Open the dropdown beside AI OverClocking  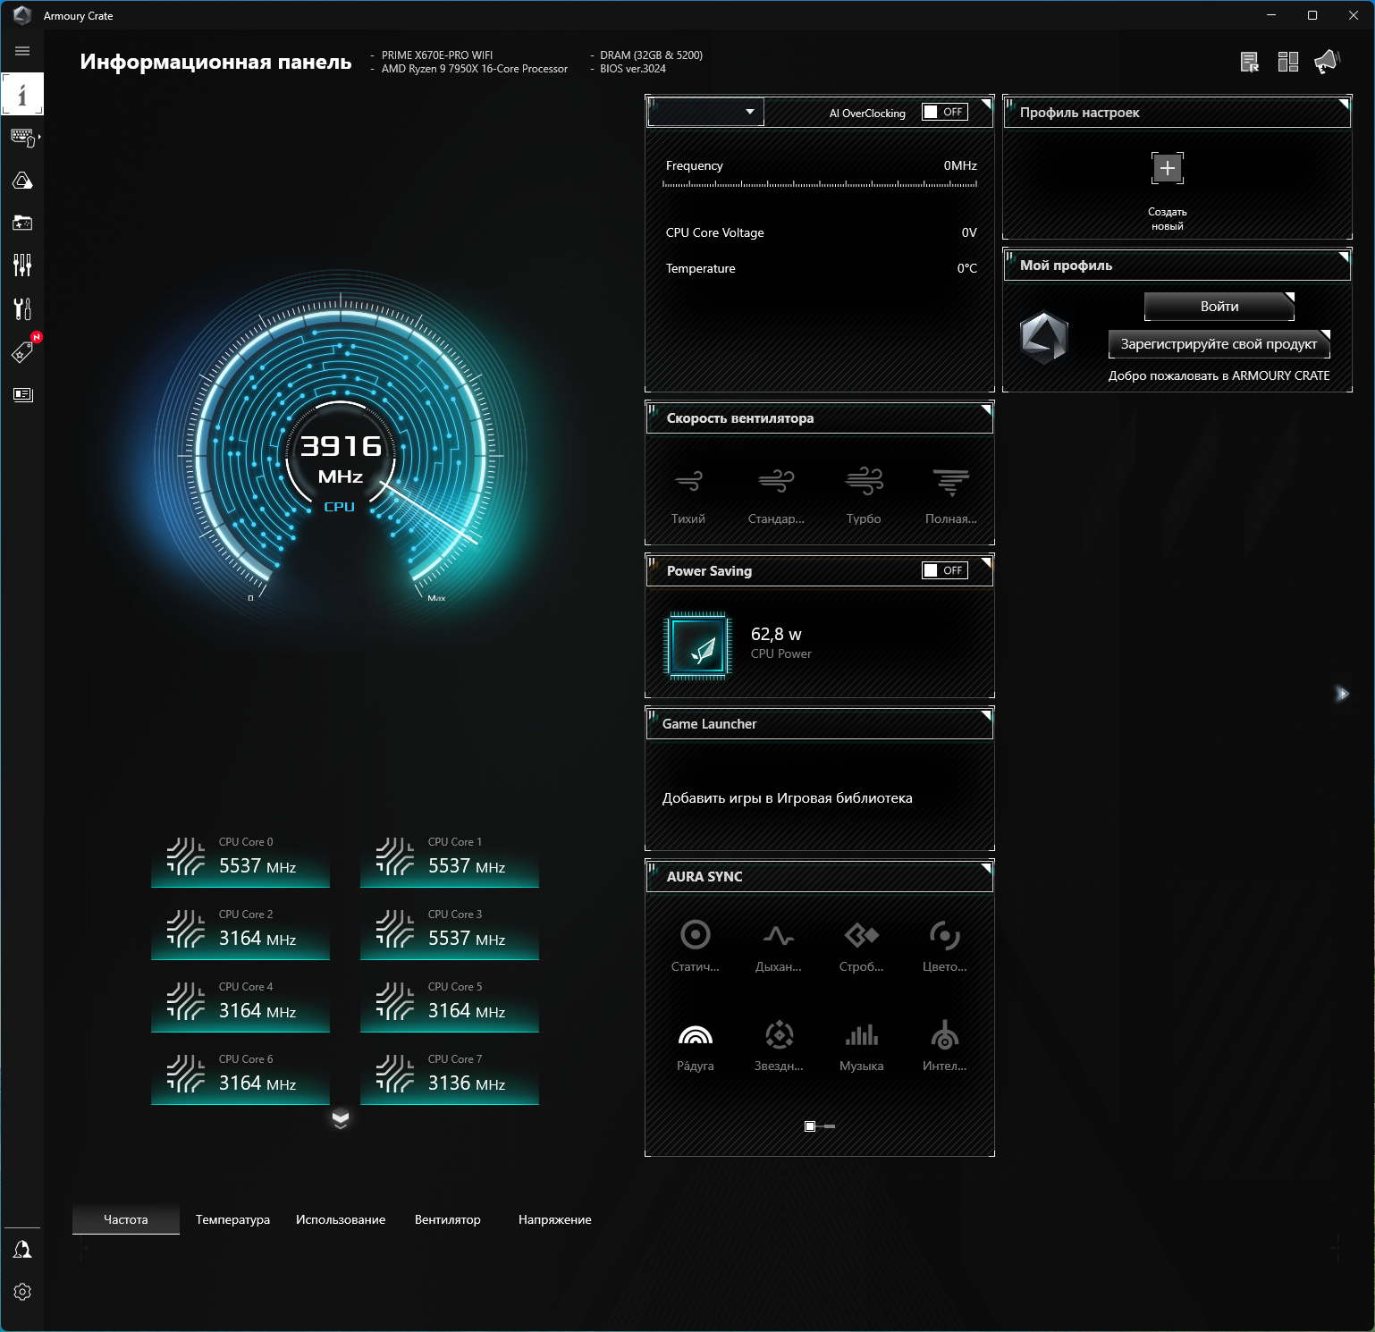click(x=706, y=112)
